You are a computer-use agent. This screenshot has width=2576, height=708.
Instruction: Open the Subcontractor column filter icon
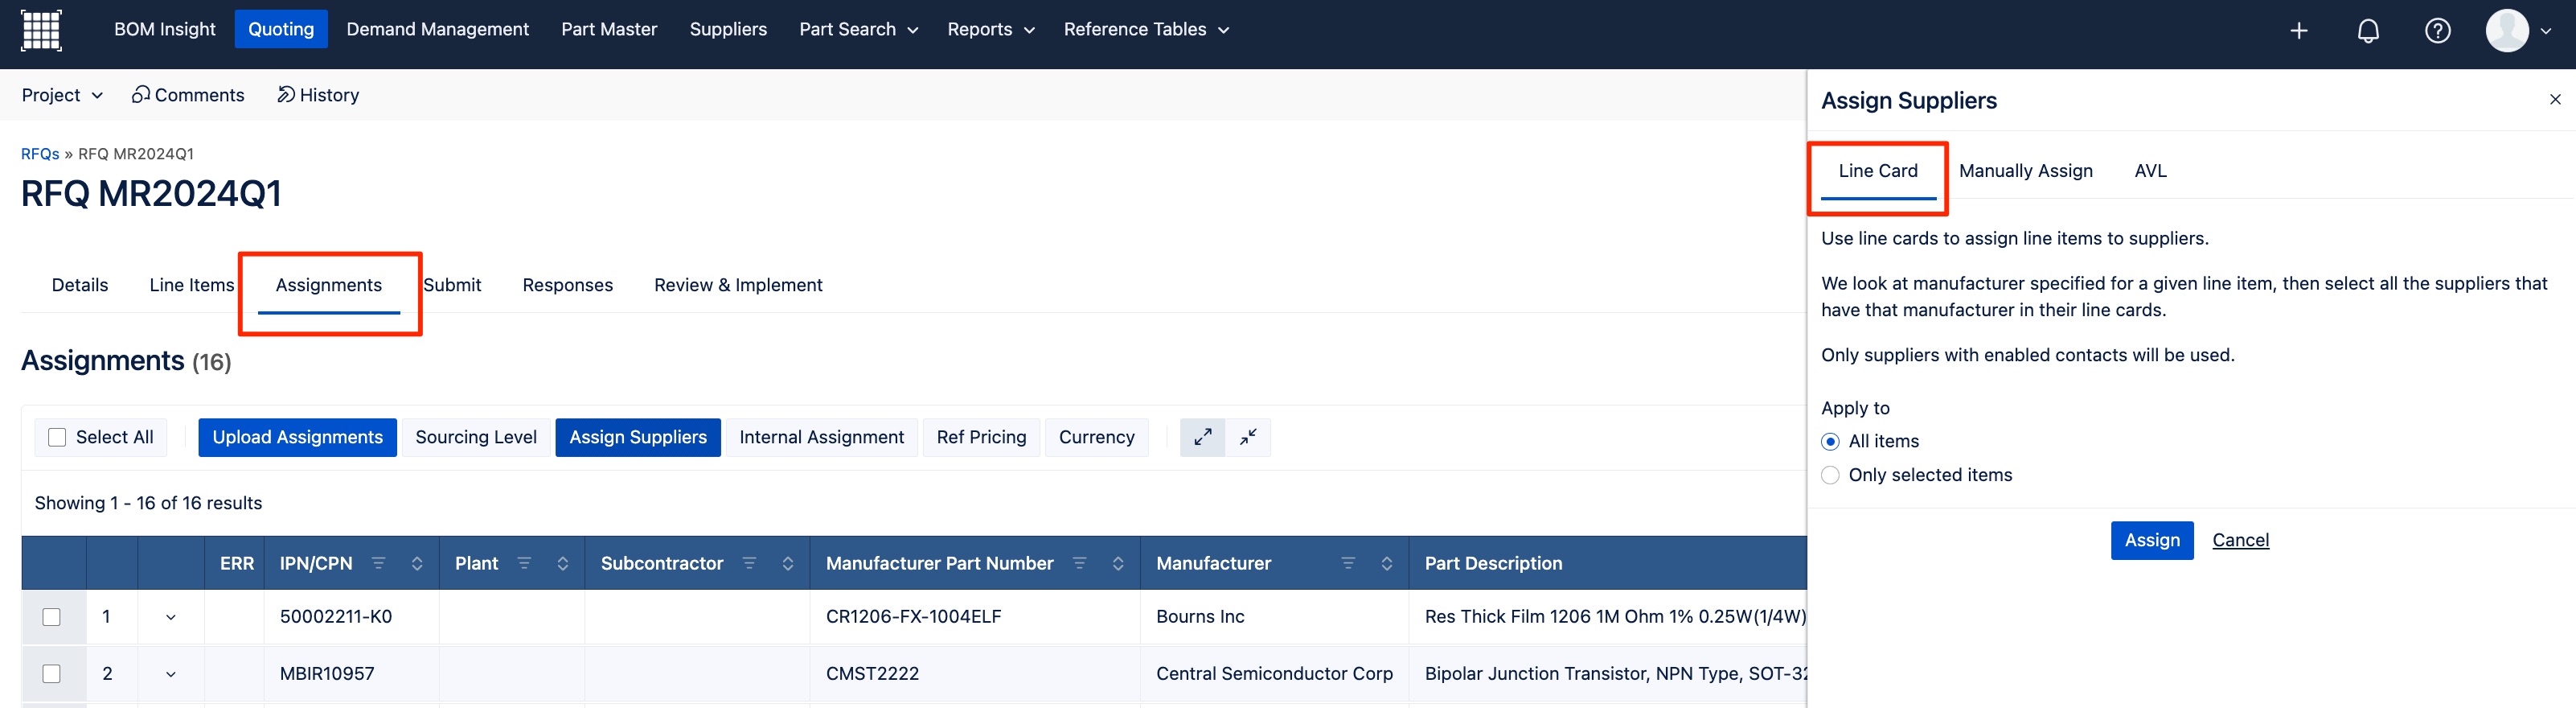tap(749, 563)
